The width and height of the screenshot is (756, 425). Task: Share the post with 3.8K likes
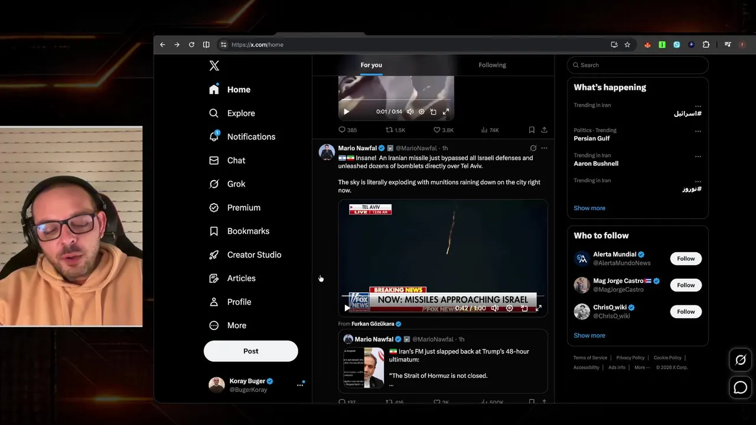[544, 130]
